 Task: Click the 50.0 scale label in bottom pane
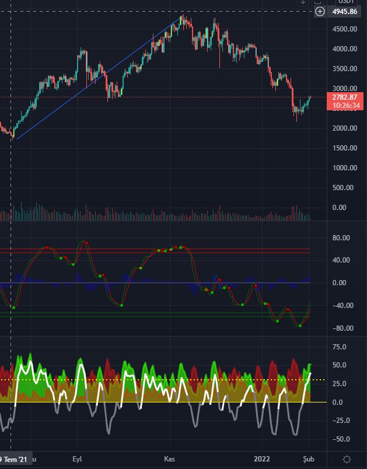click(x=339, y=365)
